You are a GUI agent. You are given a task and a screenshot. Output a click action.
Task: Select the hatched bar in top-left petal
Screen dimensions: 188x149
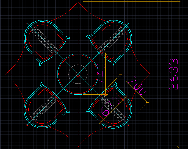tap(44, 40)
